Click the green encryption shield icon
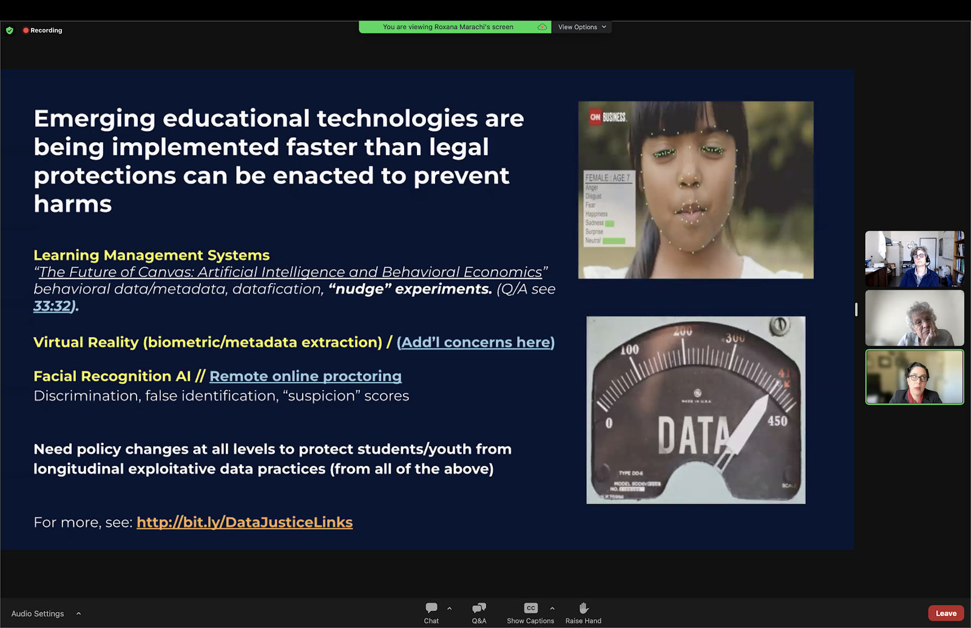The width and height of the screenshot is (971, 628). (10, 30)
